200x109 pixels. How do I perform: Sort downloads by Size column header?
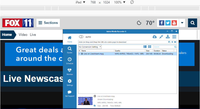(x=149, y=51)
